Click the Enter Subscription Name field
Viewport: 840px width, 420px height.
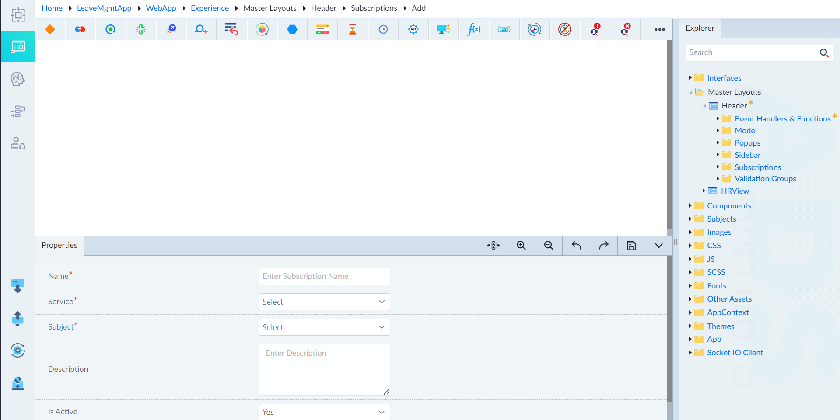click(324, 276)
